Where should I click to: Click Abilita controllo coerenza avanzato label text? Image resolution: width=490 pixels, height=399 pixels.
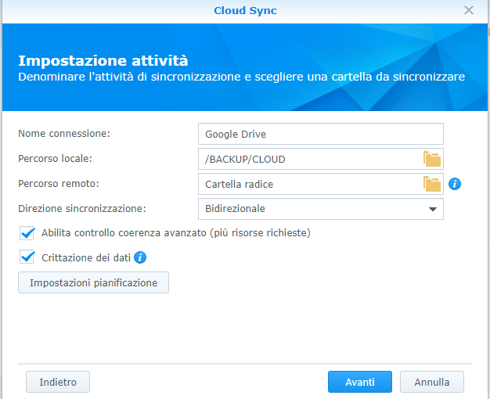tap(176, 233)
